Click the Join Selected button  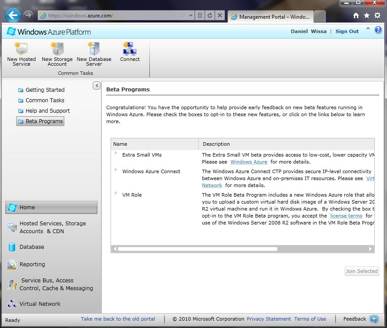(362, 271)
